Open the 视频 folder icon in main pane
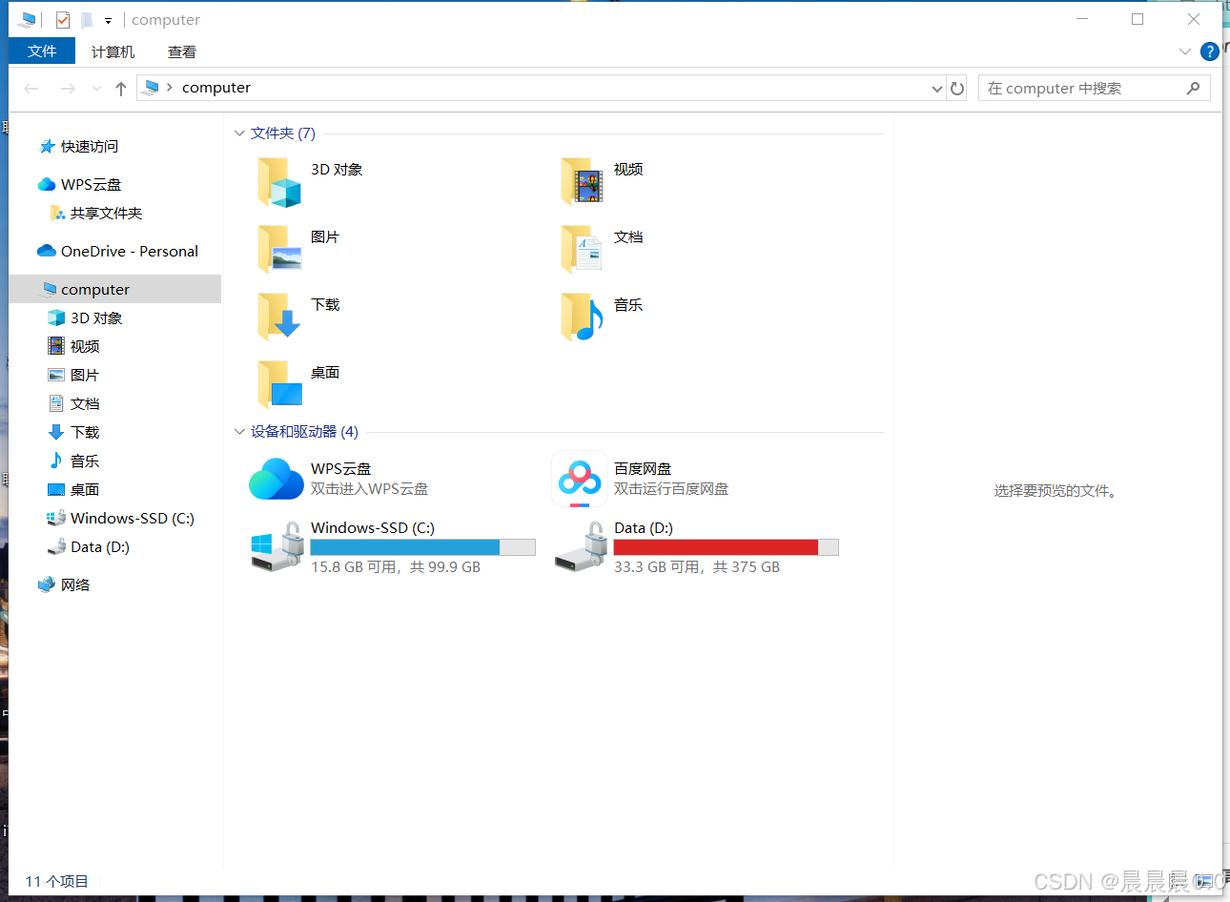The height and width of the screenshot is (902, 1230). point(582,182)
